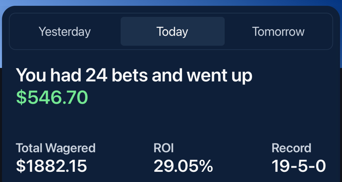The width and height of the screenshot is (342, 182).
Task: Click the word 'and' in the headline
Action: click(x=167, y=75)
